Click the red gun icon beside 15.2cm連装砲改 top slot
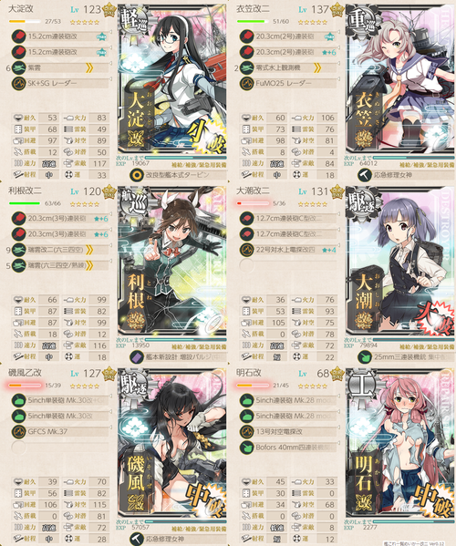The width and height of the screenshot is (456, 546). (18, 36)
